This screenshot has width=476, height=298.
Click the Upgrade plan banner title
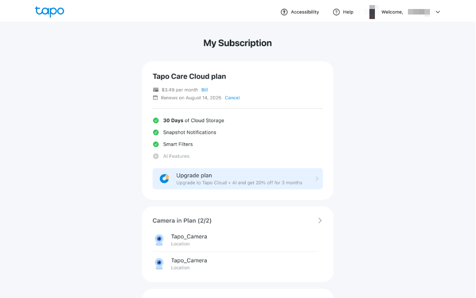click(194, 176)
